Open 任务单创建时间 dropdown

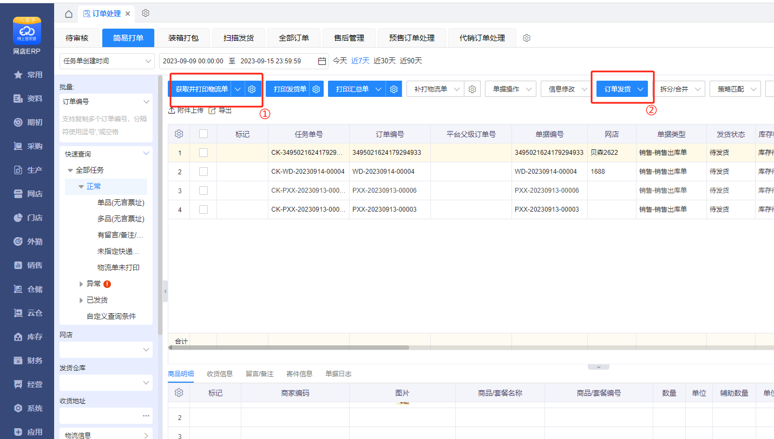107,61
